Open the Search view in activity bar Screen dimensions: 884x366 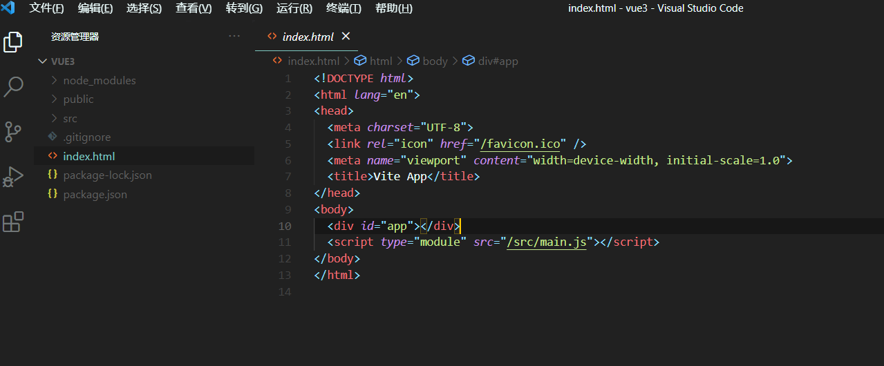tap(13, 87)
